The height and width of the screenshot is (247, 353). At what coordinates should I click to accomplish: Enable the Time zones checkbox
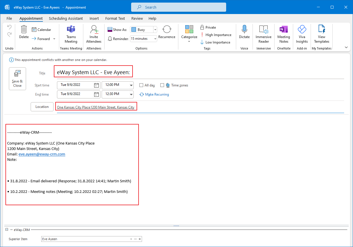162,85
